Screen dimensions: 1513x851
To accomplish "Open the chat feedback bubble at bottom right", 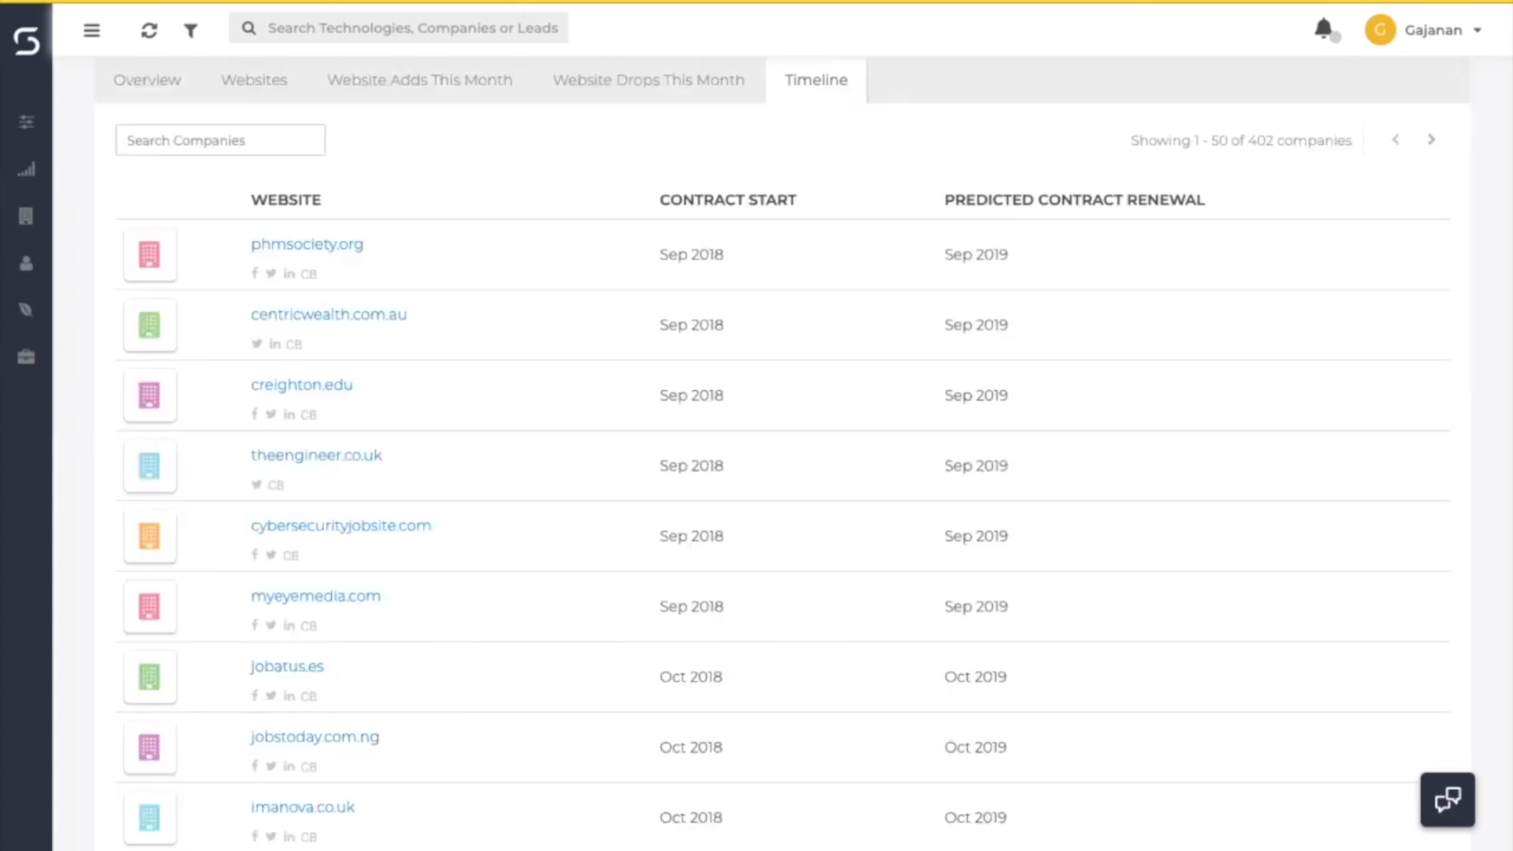I will 1447,799.
